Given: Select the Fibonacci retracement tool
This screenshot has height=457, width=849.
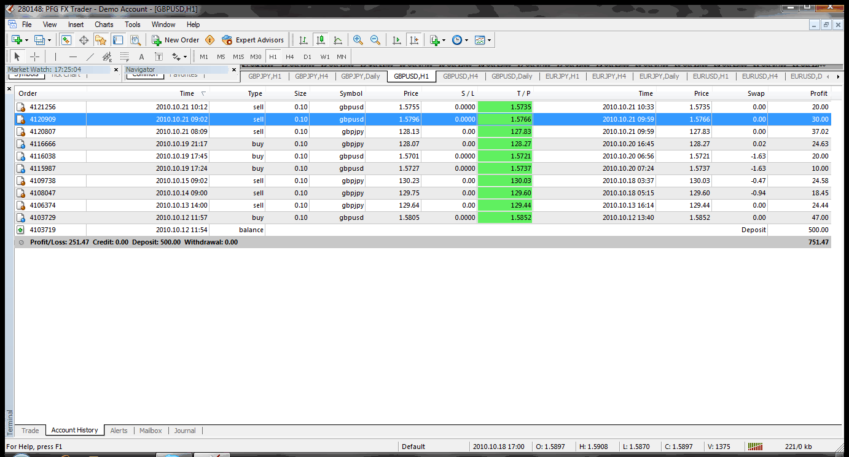Looking at the screenshot, I should 125,57.
